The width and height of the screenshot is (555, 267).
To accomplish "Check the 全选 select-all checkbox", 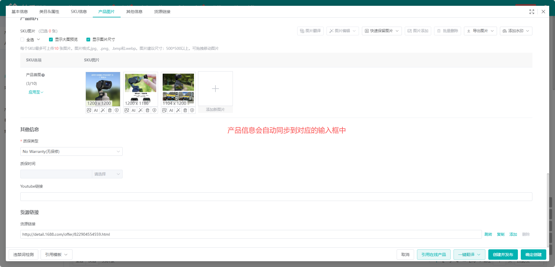I will [22, 40].
